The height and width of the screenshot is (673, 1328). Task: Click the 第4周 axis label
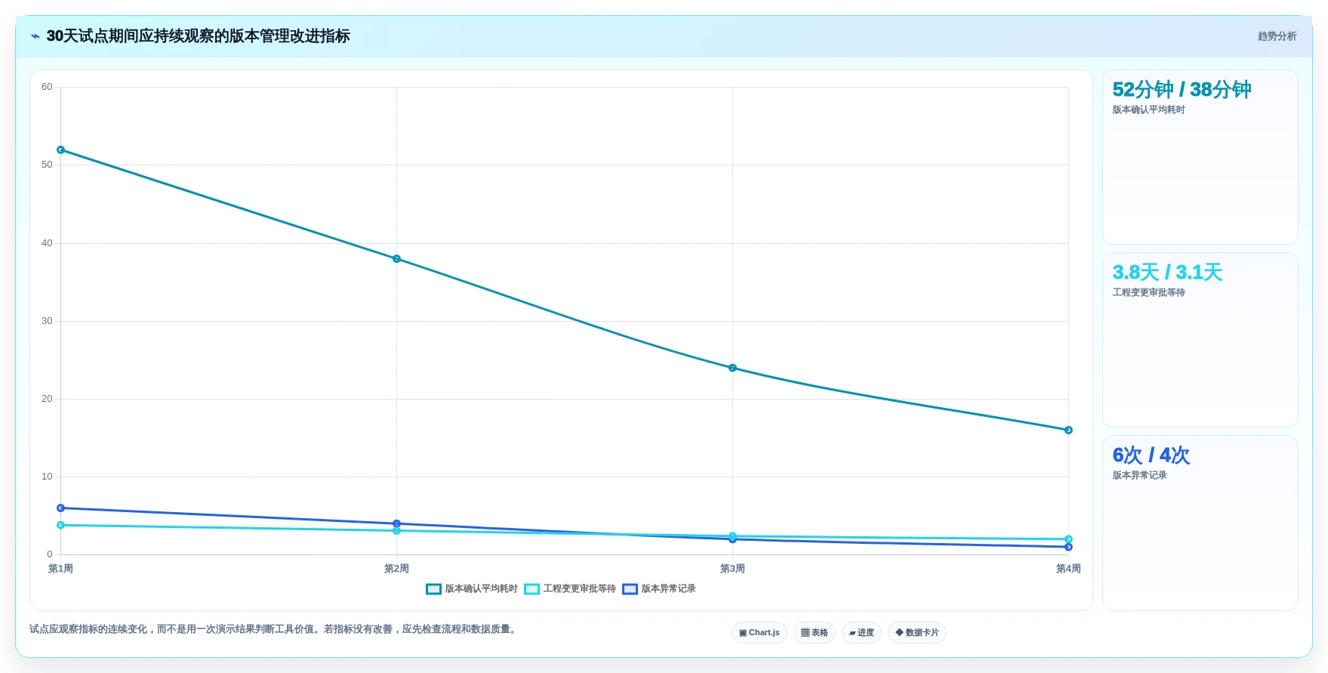click(1068, 569)
